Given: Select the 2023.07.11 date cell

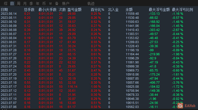Looking at the screenshot, I should [9, 95].
